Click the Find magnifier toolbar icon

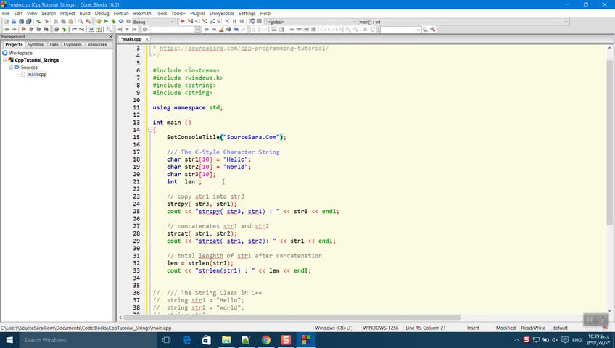coord(80,22)
